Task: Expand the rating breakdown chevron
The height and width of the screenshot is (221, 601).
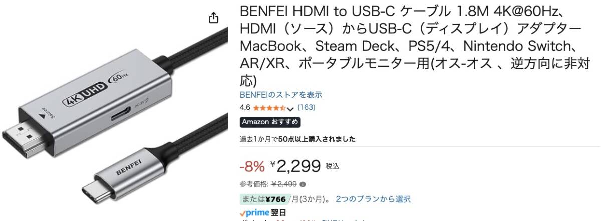Action: [x=290, y=108]
